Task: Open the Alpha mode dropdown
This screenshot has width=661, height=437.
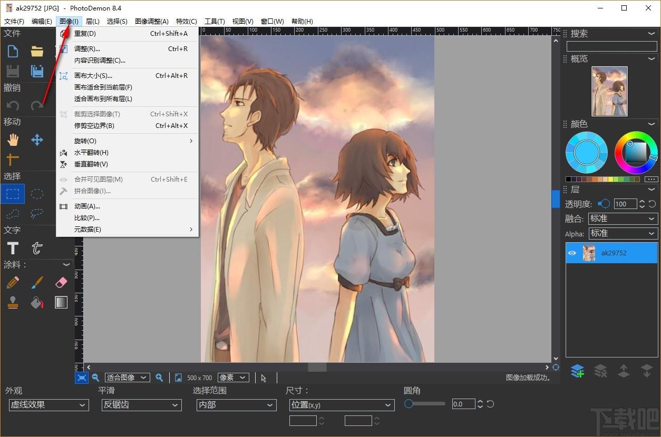Action: tap(623, 233)
